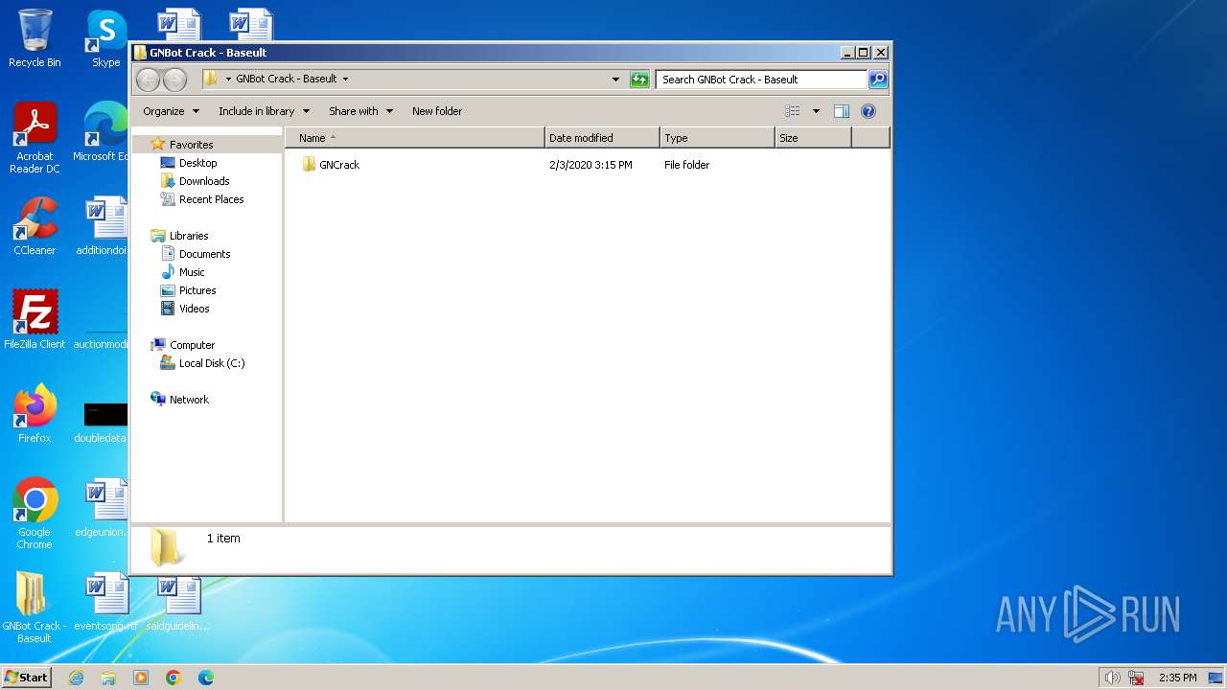The image size is (1227, 690).
Task: Click the volume speaker tray icon
Action: tap(1112, 678)
